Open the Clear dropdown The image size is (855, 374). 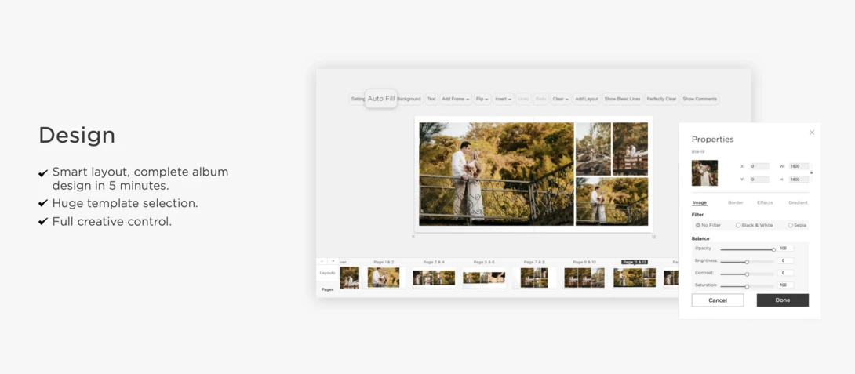click(561, 100)
